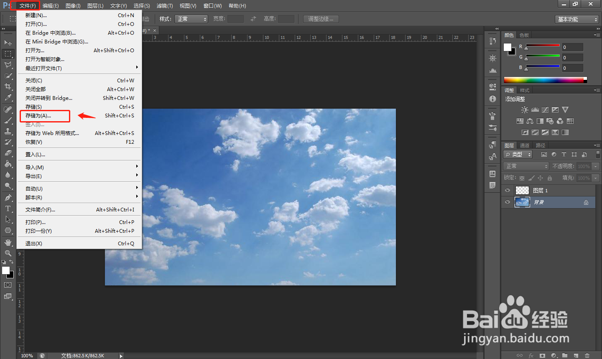Click the foreground color in Color panel

[508, 47]
